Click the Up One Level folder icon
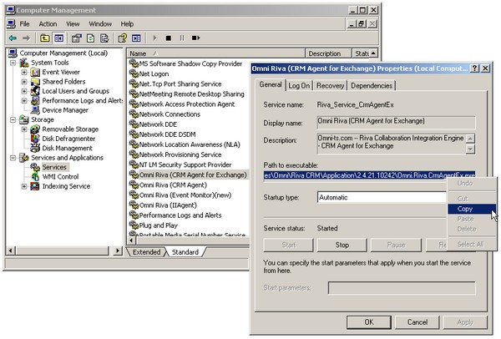 pos(44,38)
